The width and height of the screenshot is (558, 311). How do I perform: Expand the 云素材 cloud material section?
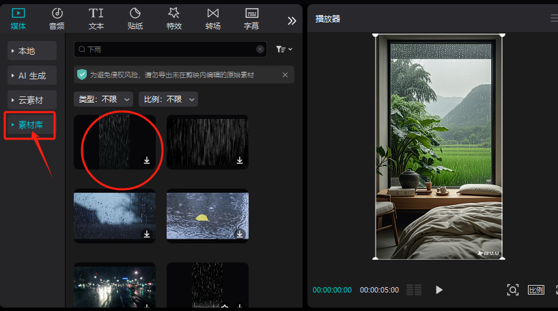pos(32,100)
